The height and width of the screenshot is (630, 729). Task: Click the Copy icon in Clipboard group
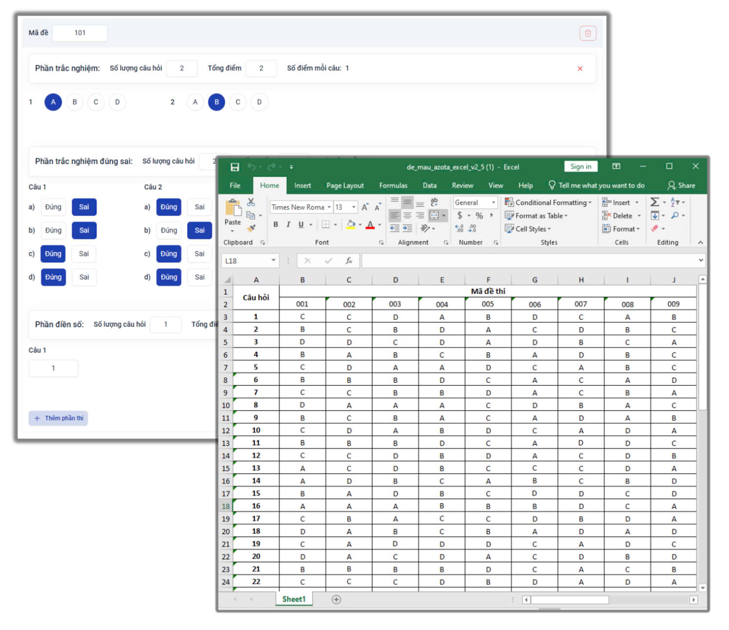(251, 215)
